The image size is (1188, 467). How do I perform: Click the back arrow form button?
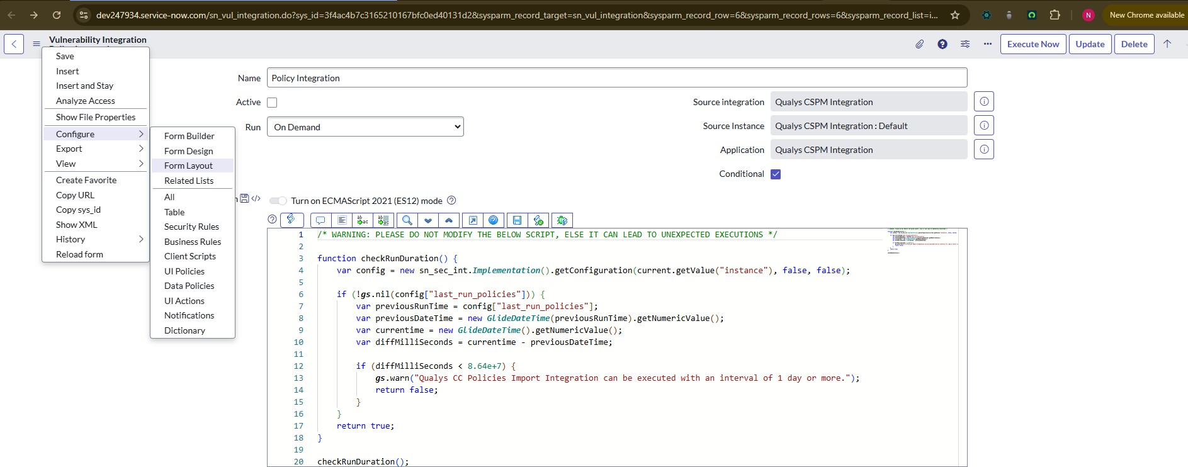point(14,44)
